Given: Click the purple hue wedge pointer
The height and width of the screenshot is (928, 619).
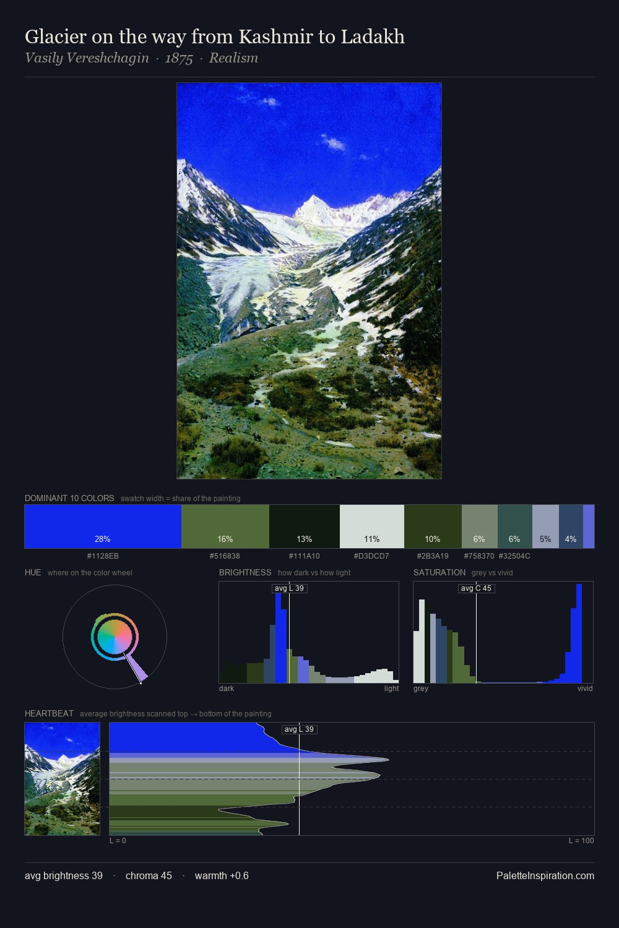Looking at the screenshot, I should pyautogui.click(x=136, y=669).
